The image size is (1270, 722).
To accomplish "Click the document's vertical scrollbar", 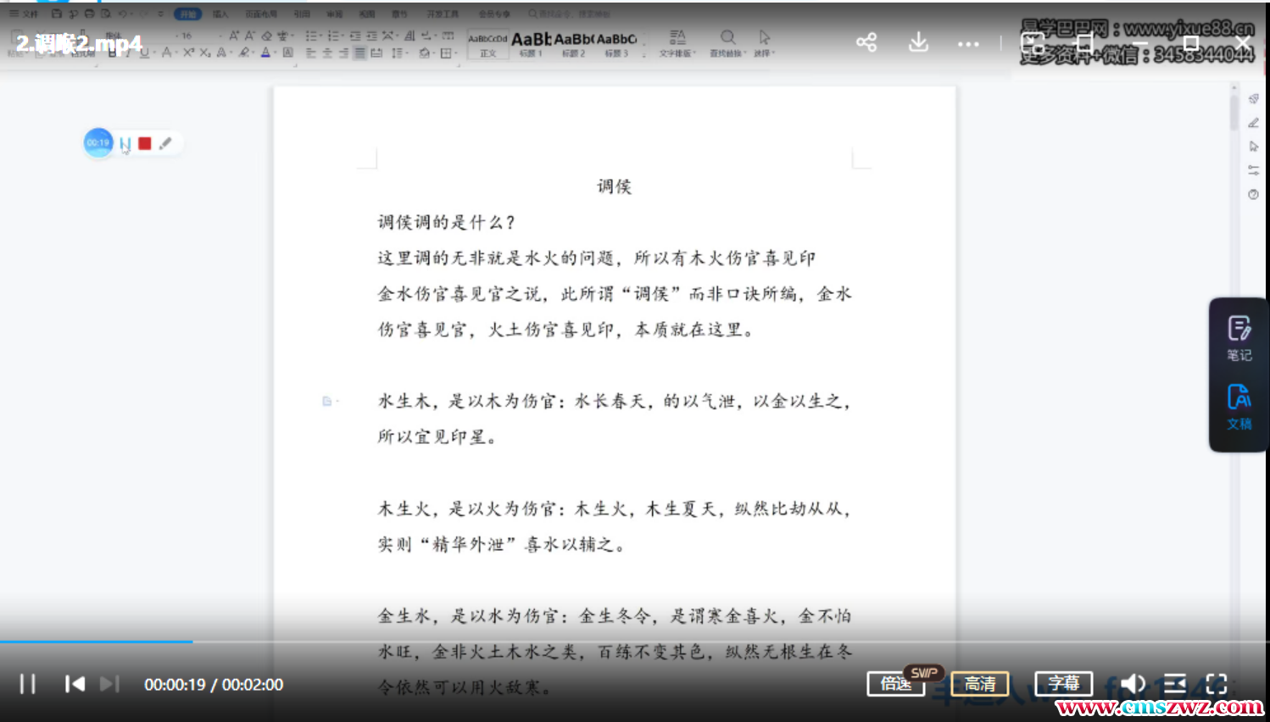I will (x=1234, y=113).
